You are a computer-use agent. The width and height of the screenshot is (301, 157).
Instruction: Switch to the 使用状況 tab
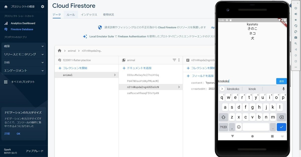[x=108, y=14]
